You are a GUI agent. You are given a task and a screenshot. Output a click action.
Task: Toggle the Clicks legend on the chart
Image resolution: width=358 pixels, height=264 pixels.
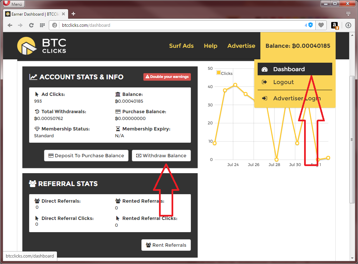point(224,73)
